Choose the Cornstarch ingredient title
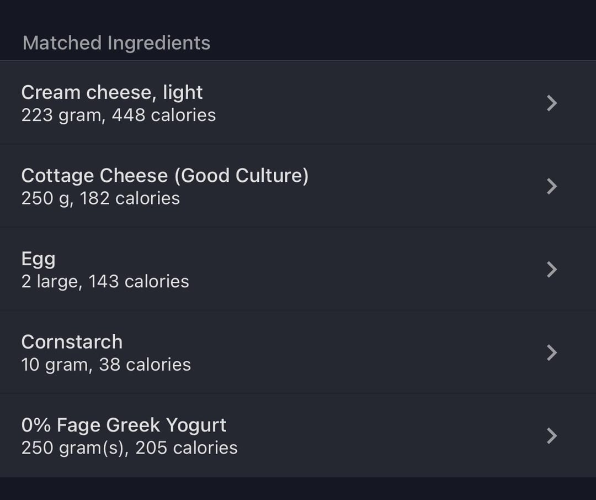 pos(72,341)
